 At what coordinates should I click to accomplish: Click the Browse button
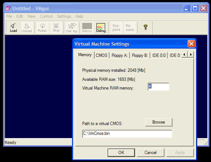click(x=159, y=122)
